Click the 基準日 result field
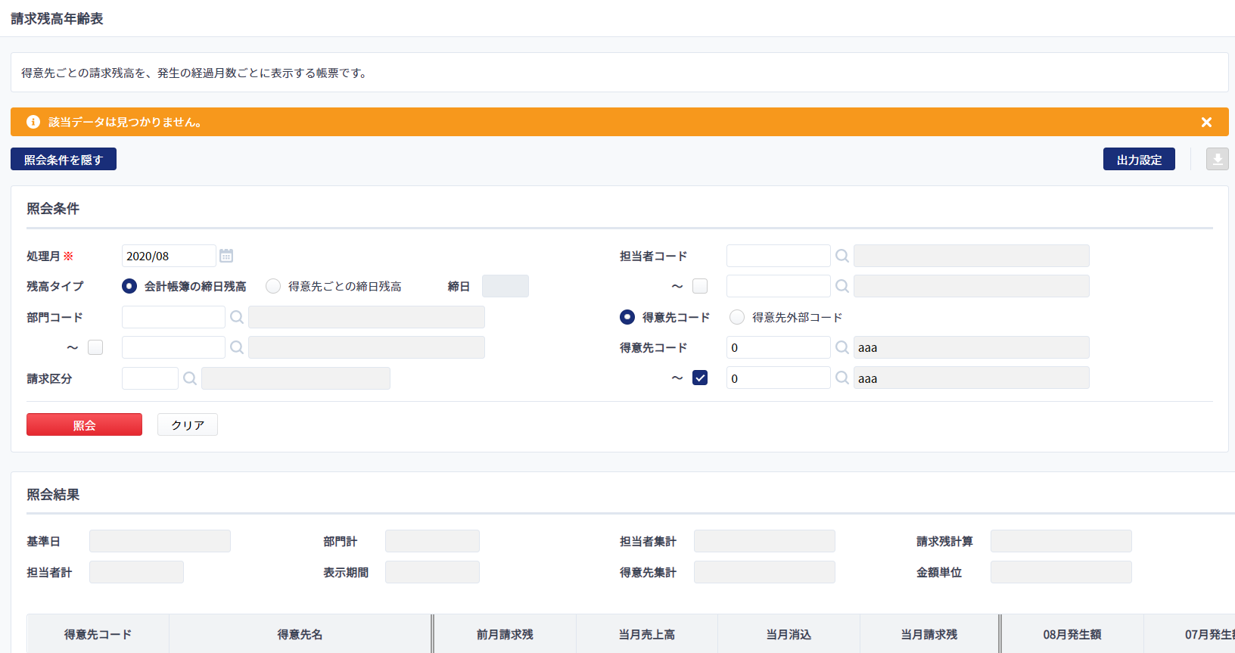The width and height of the screenshot is (1235, 653). [x=160, y=541]
